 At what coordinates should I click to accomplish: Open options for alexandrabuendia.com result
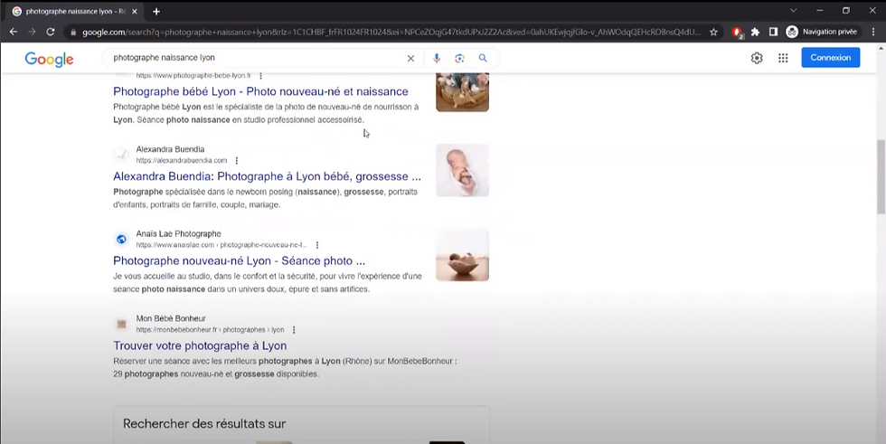click(x=237, y=160)
